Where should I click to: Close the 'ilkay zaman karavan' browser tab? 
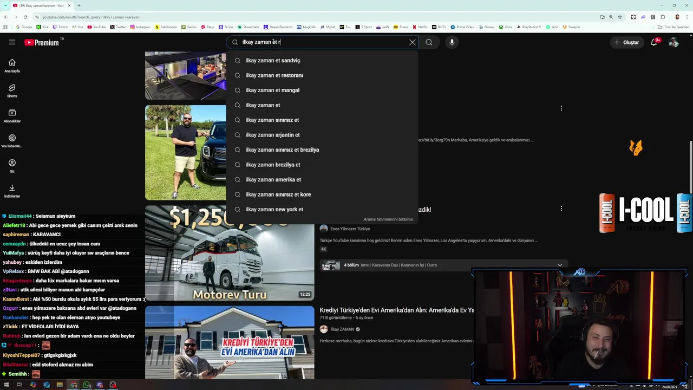coord(69,5)
